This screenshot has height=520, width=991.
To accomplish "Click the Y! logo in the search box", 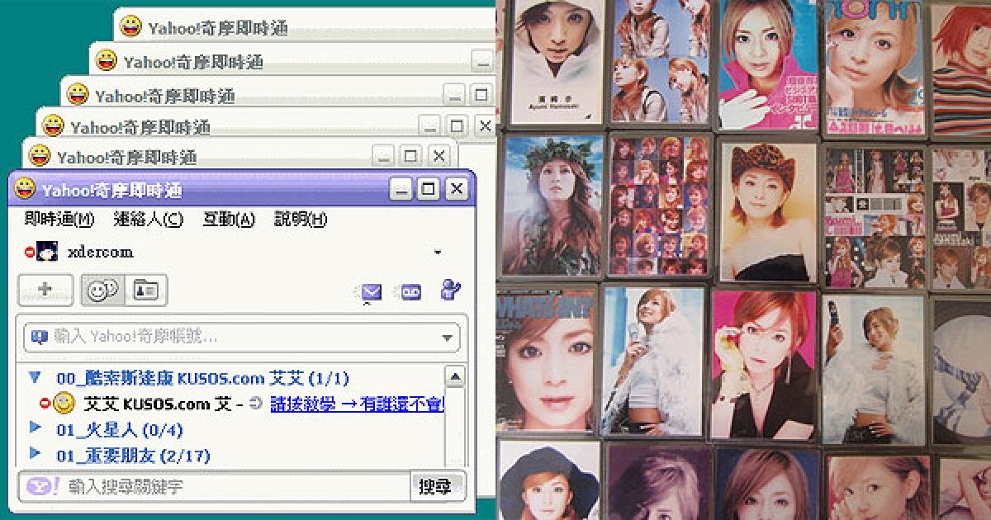I will pos(43,486).
